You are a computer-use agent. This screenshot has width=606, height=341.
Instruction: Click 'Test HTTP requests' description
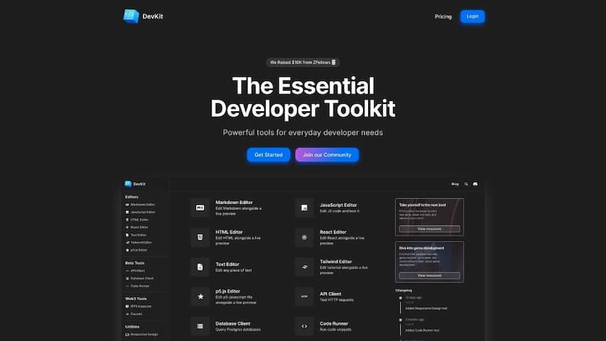coord(337,300)
